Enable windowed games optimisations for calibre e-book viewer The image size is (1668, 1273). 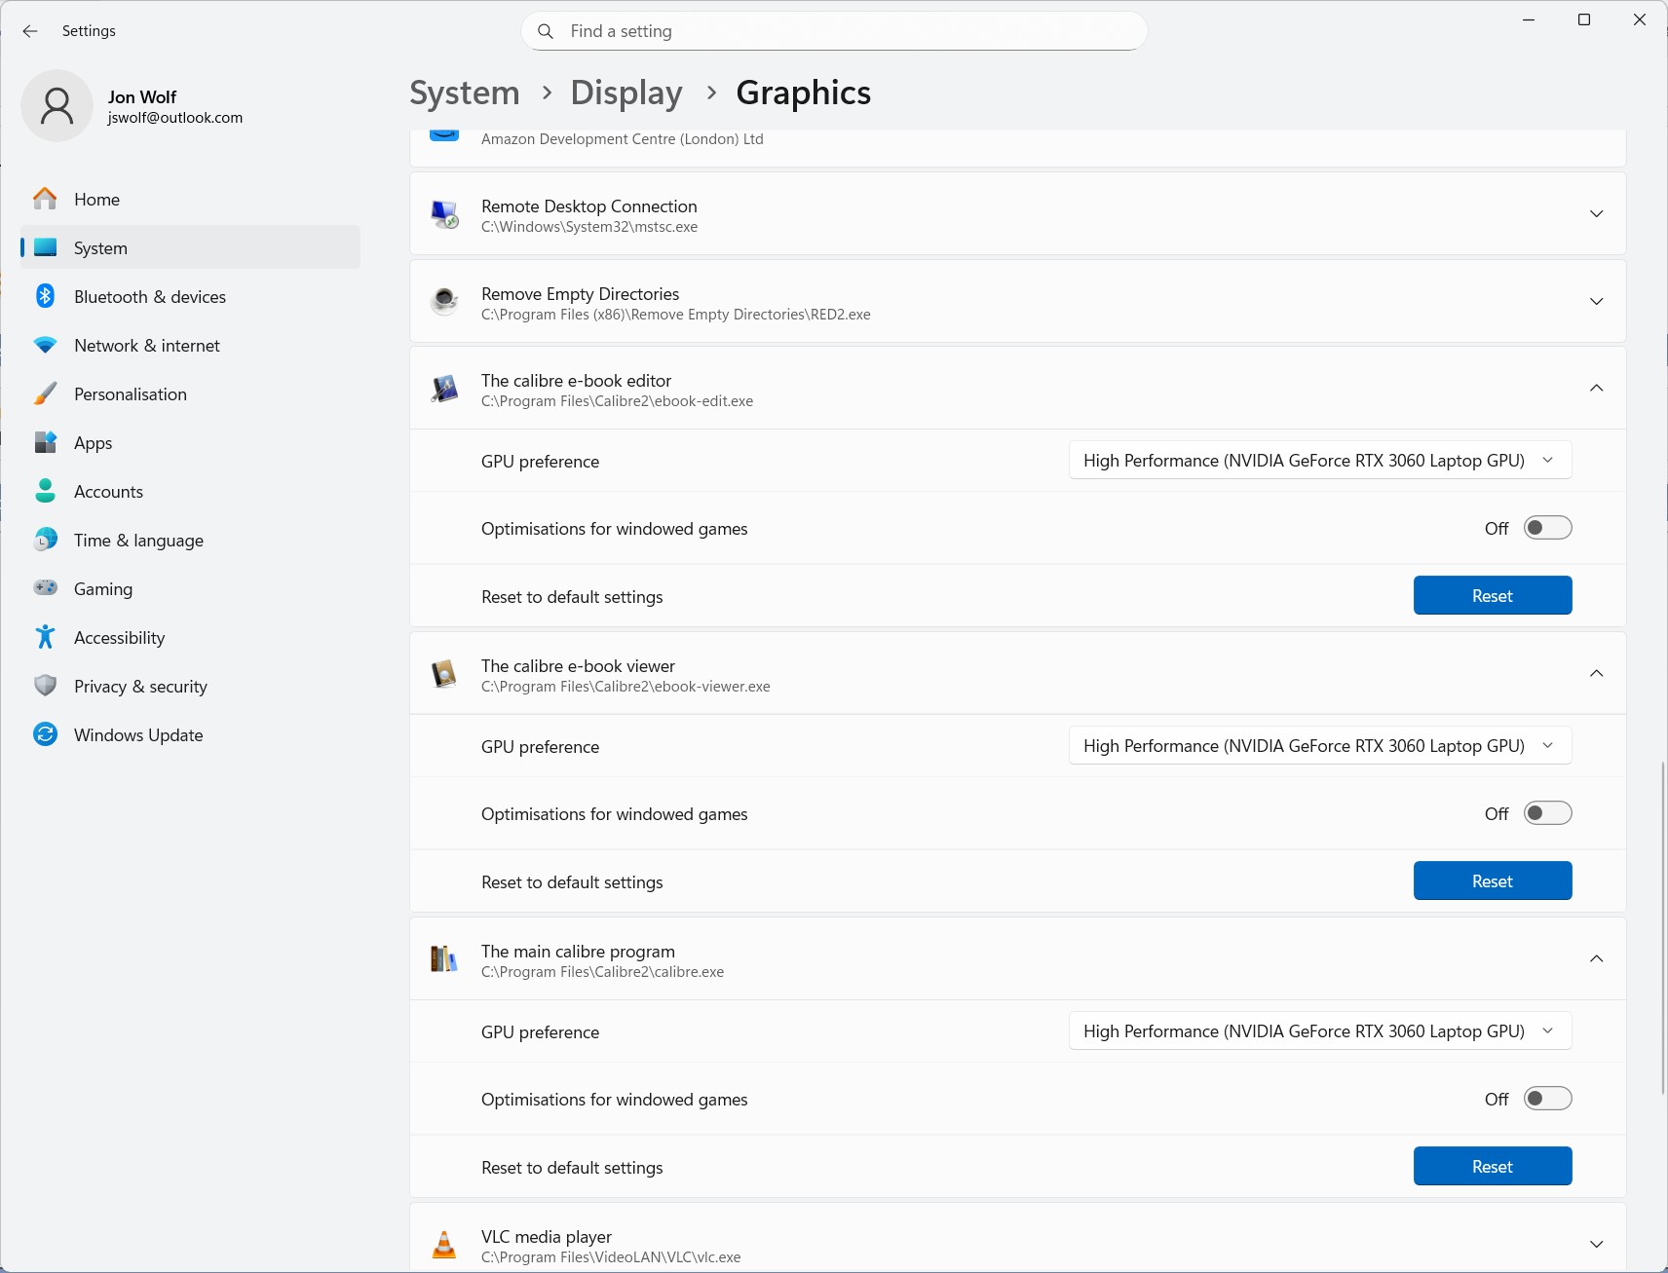tap(1547, 813)
